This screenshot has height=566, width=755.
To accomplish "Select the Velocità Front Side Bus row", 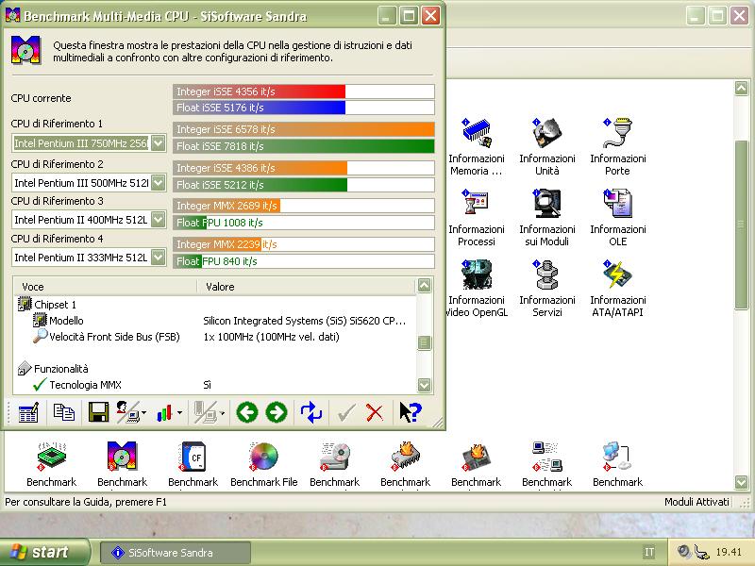I will 114,337.
